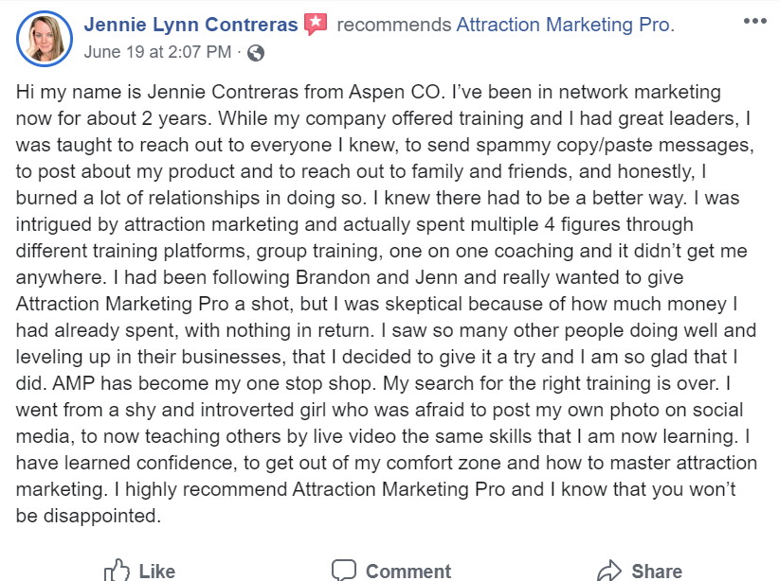Click the Jennie Lynn Contreras name link
Viewport: 779px width, 581px height.
tap(190, 25)
